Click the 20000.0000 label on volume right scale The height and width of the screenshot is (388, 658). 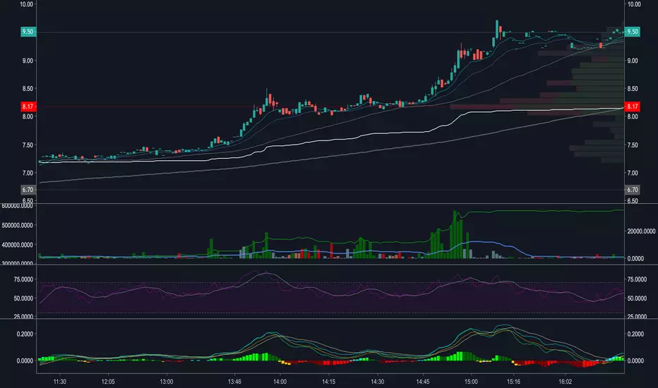[641, 231]
